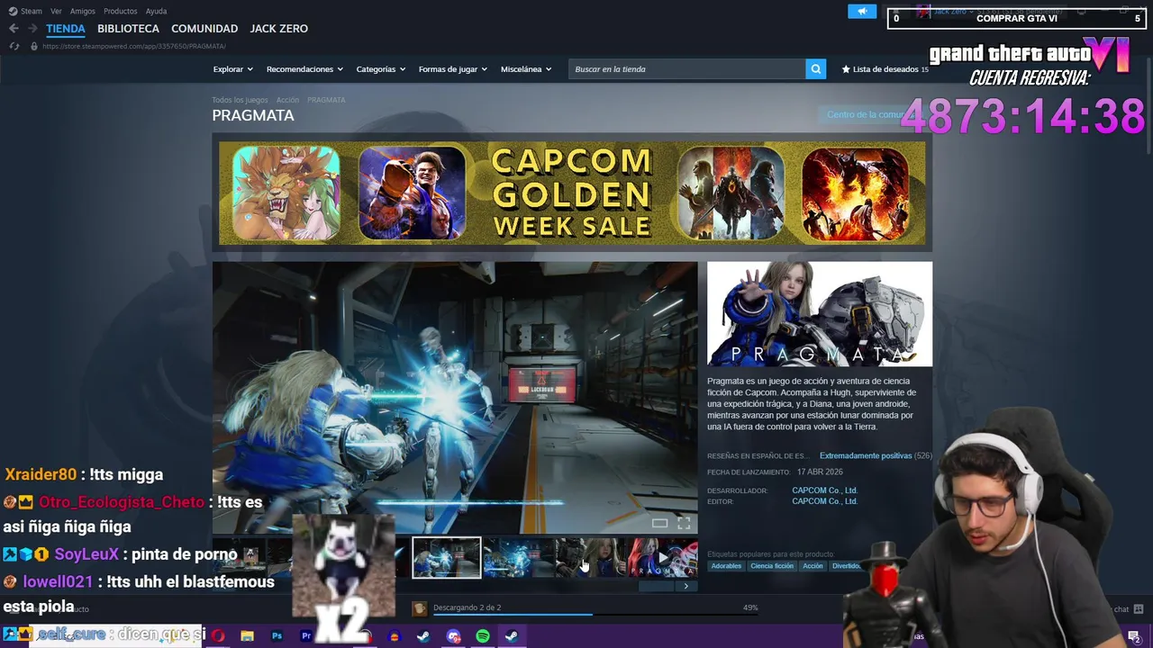Viewport: 1153px width, 648px height.
Task: Click the blue magnifier search button
Action: coord(815,69)
